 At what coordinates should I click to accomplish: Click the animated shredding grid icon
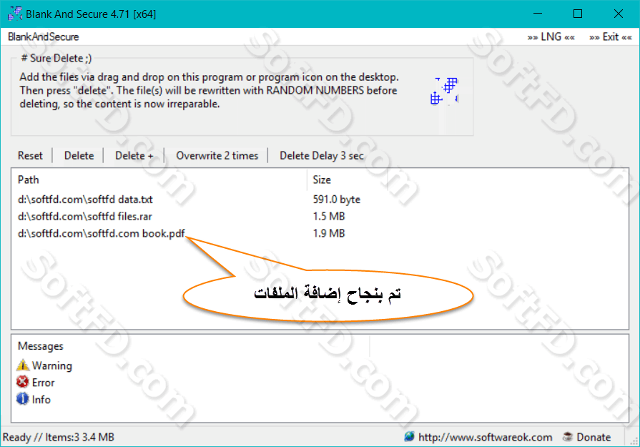click(x=445, y=91)
